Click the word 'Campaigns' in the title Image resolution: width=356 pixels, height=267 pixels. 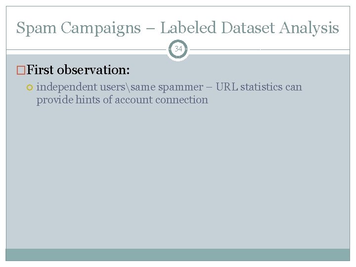(101, 29)
